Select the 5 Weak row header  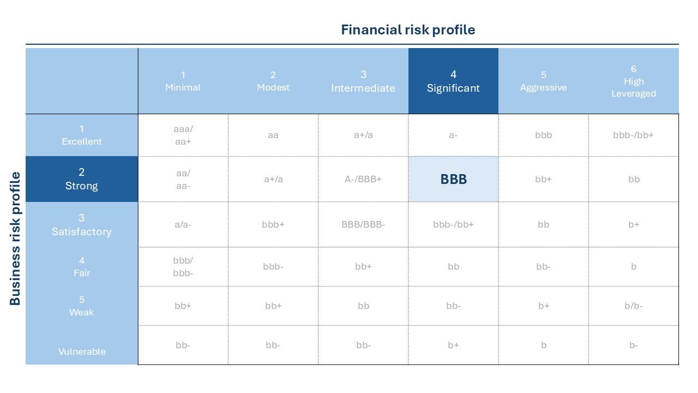click(x=82, y=306)
